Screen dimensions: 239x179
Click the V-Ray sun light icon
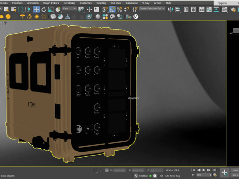(37, 16)
